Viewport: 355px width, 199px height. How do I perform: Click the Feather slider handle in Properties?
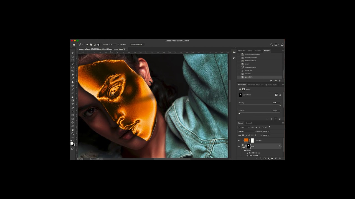(x=239, y=114)
